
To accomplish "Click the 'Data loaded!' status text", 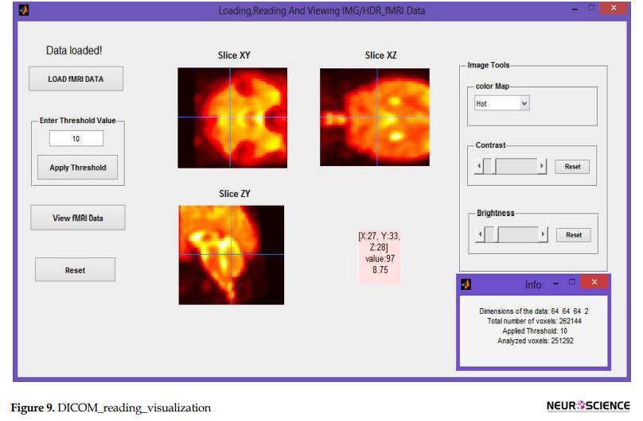I will tap(74, 50).
